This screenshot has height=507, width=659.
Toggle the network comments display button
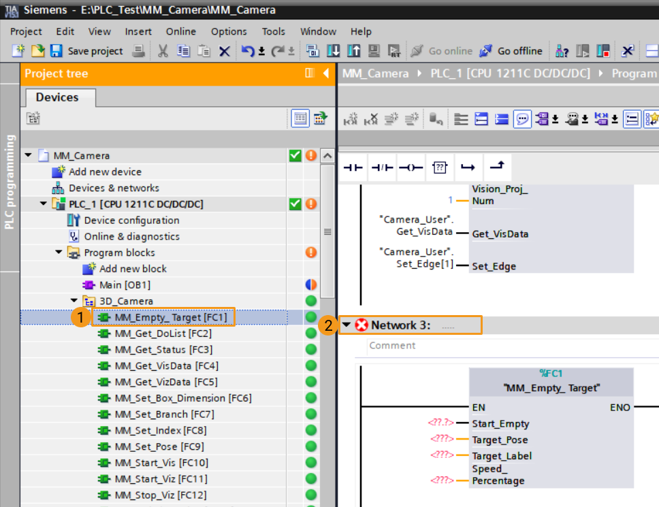click(x=522, y=119)
